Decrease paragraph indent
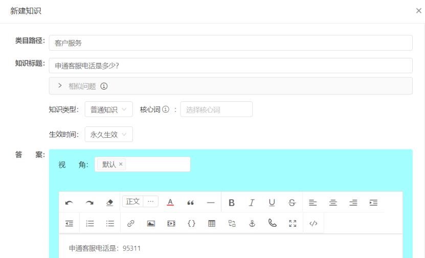The image size is (425, 258). 69,223
